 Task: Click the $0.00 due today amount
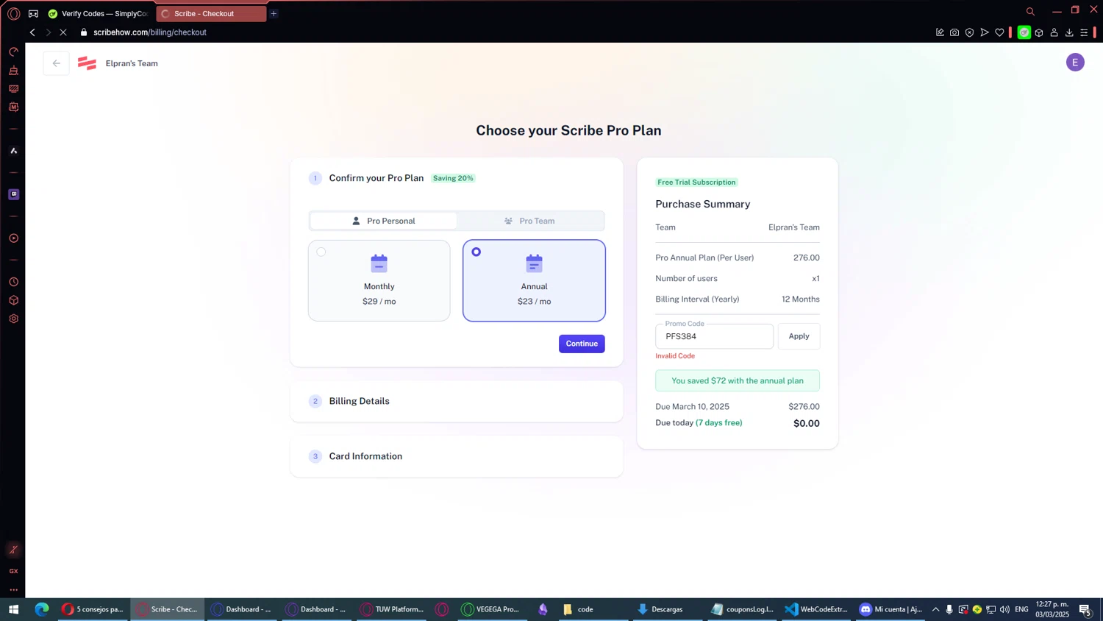807,423
